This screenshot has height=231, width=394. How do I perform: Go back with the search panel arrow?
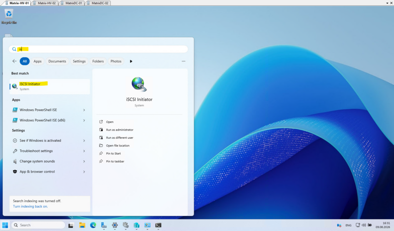pyautogui.click(x=15, y=61)
